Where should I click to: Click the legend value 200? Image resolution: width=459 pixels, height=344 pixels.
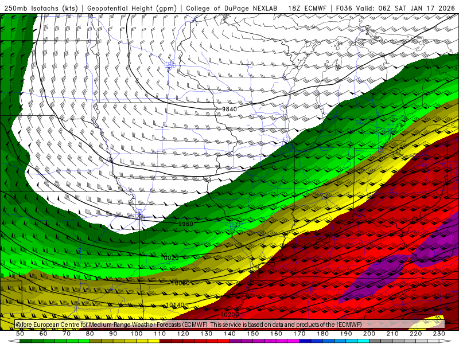[369, 334]
